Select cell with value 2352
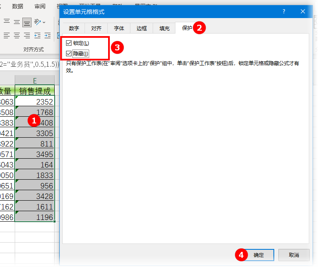Image resolution: width=318 pixels, height=267 pixels. click(x=34, y=101)
